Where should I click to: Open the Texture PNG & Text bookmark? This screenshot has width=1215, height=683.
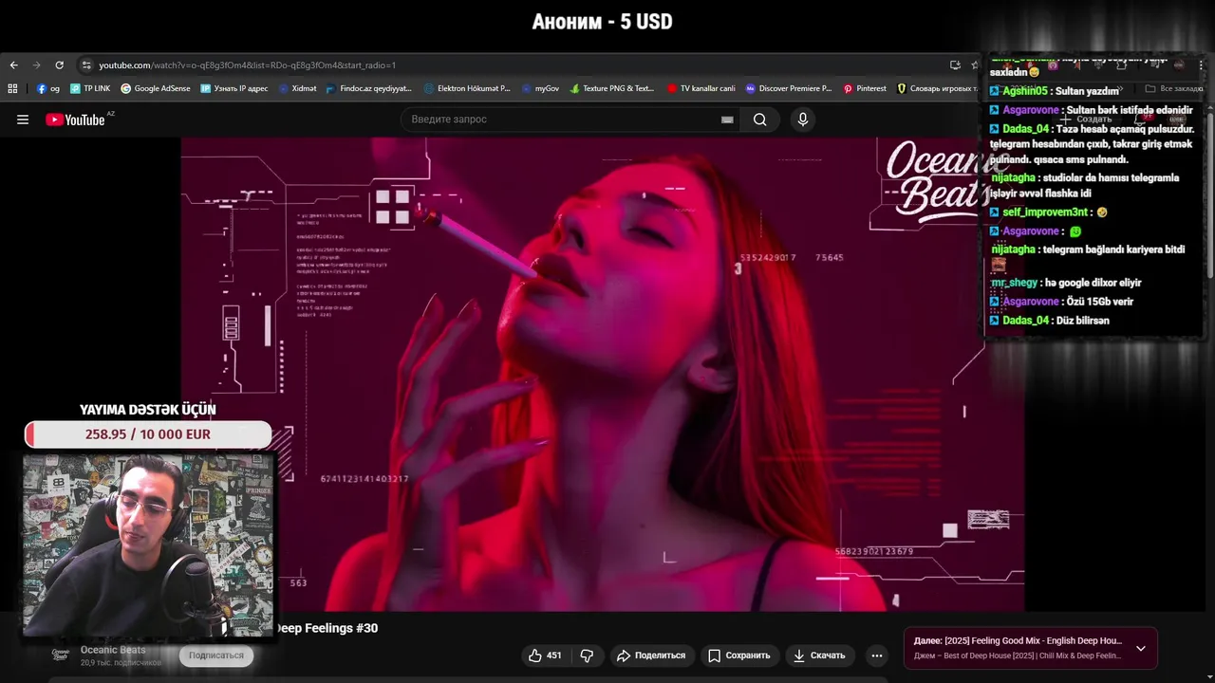click(612, 88)
